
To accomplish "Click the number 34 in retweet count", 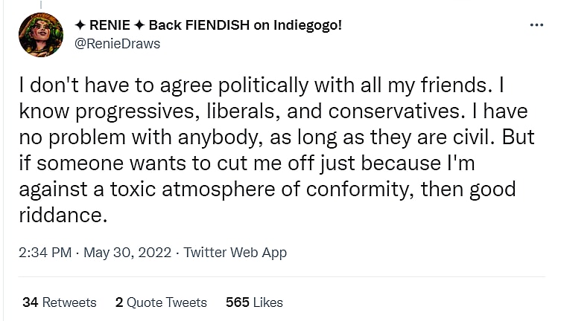I will 31,302.
